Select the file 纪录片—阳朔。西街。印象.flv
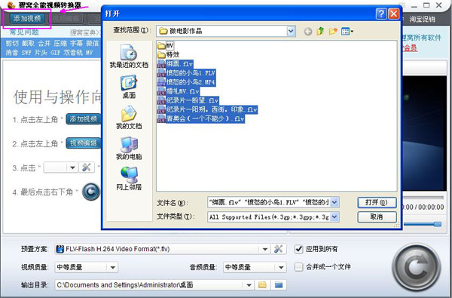Viewport: 452px width, 298px height. point(207,109)
